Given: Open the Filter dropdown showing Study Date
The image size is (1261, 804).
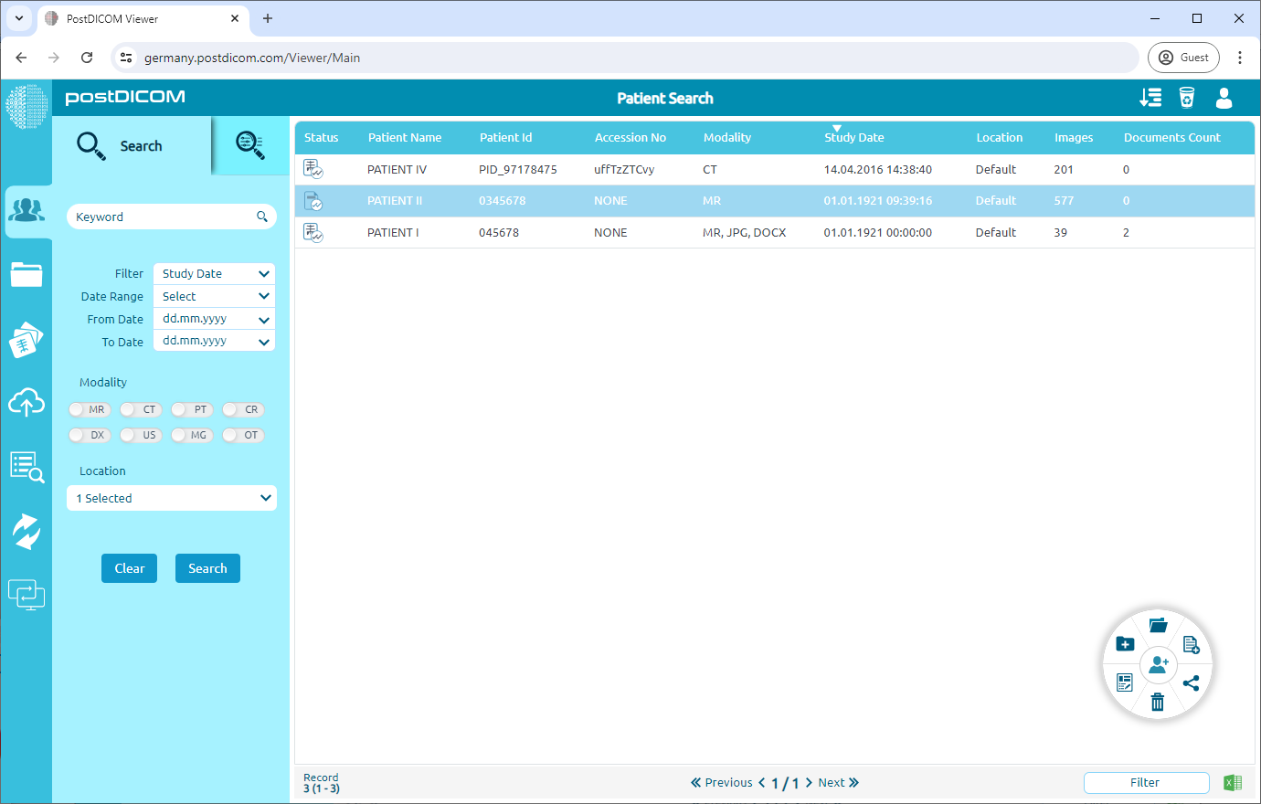Looking at the screenshot, I should tap(213, 273).
